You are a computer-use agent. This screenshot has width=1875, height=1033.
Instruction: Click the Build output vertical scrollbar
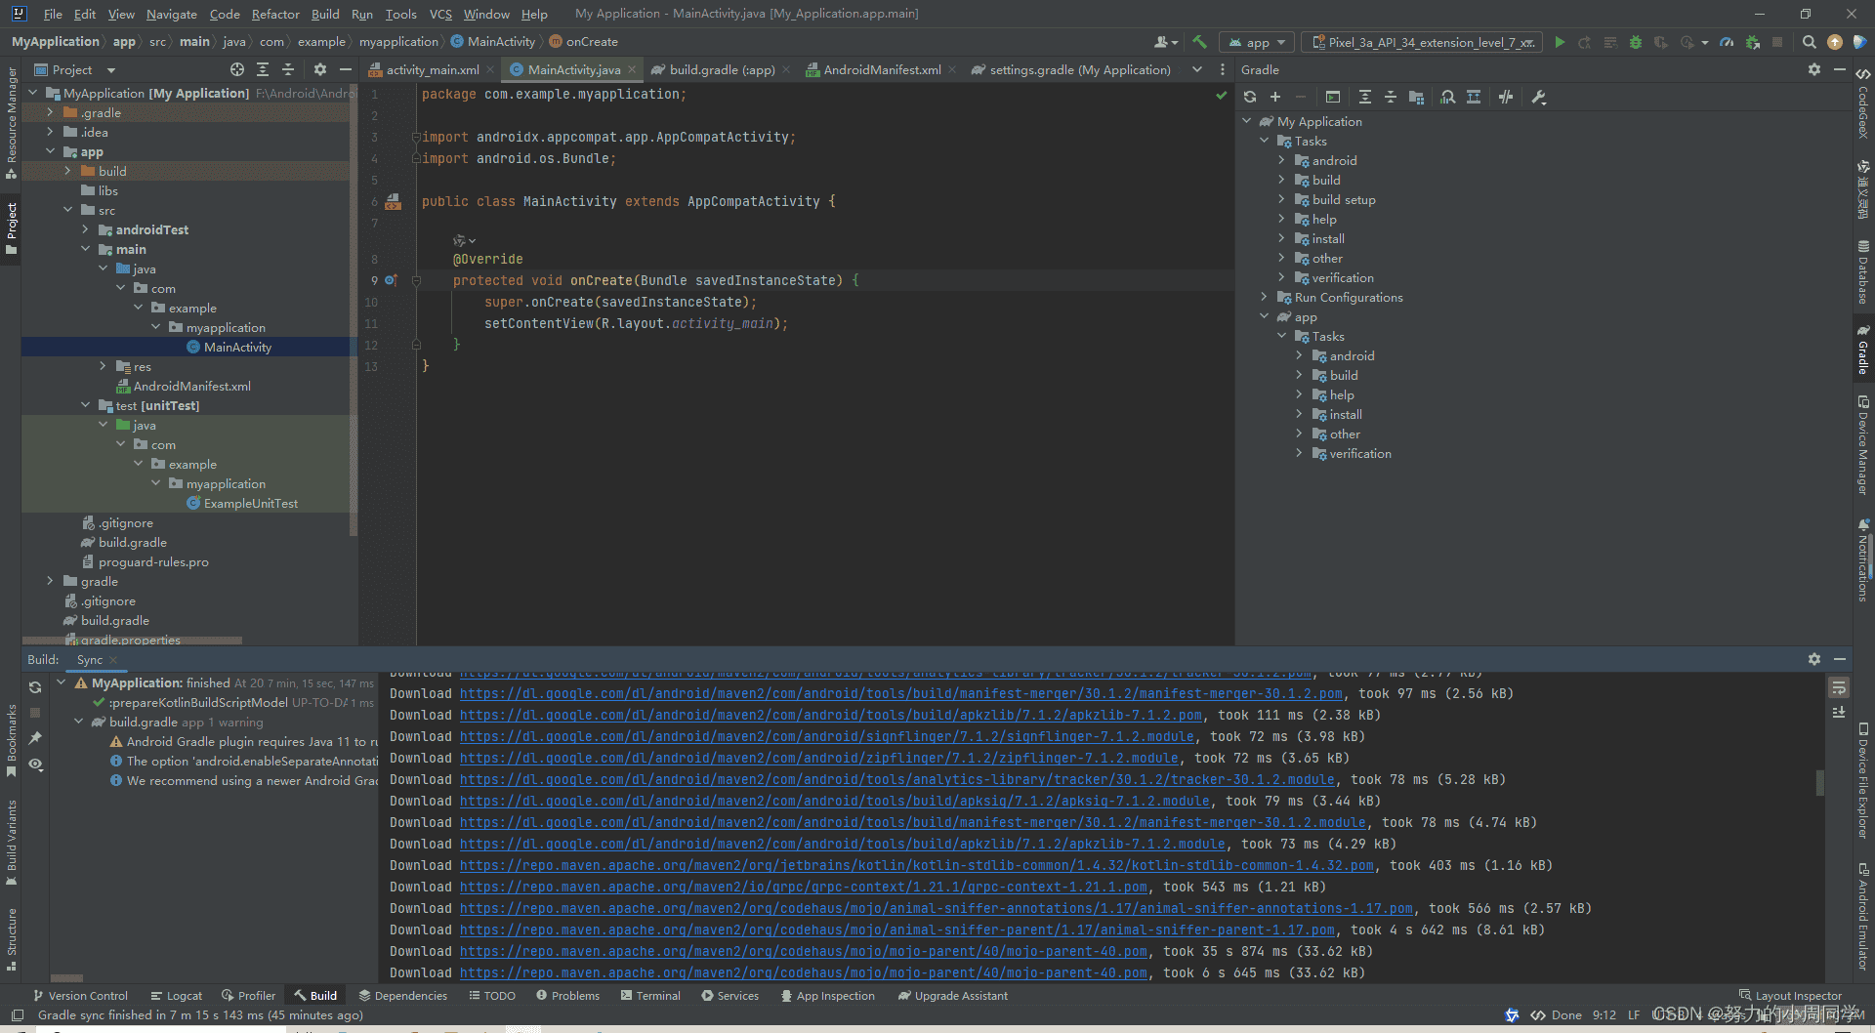1819,783
